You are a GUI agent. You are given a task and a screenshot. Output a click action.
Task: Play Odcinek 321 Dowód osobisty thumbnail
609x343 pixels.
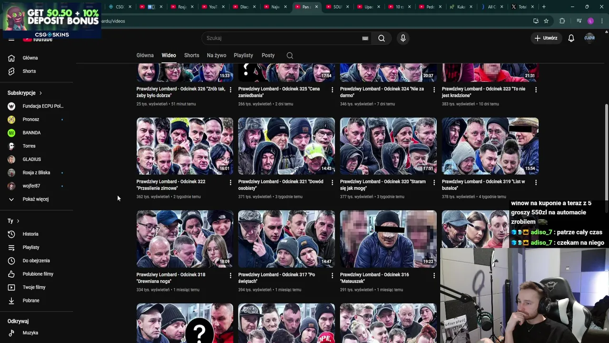coord(286,146)
